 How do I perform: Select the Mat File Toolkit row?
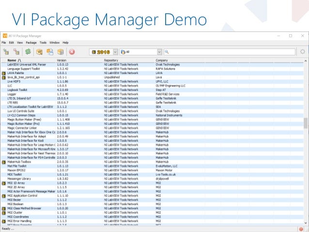[152, 166]
